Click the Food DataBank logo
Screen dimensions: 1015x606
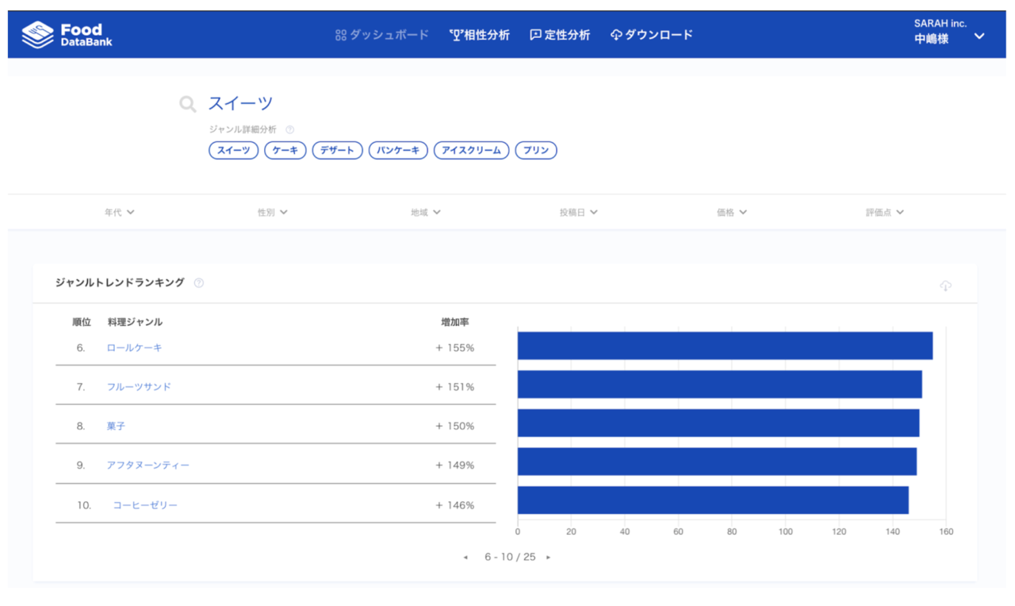coord(67,35)
